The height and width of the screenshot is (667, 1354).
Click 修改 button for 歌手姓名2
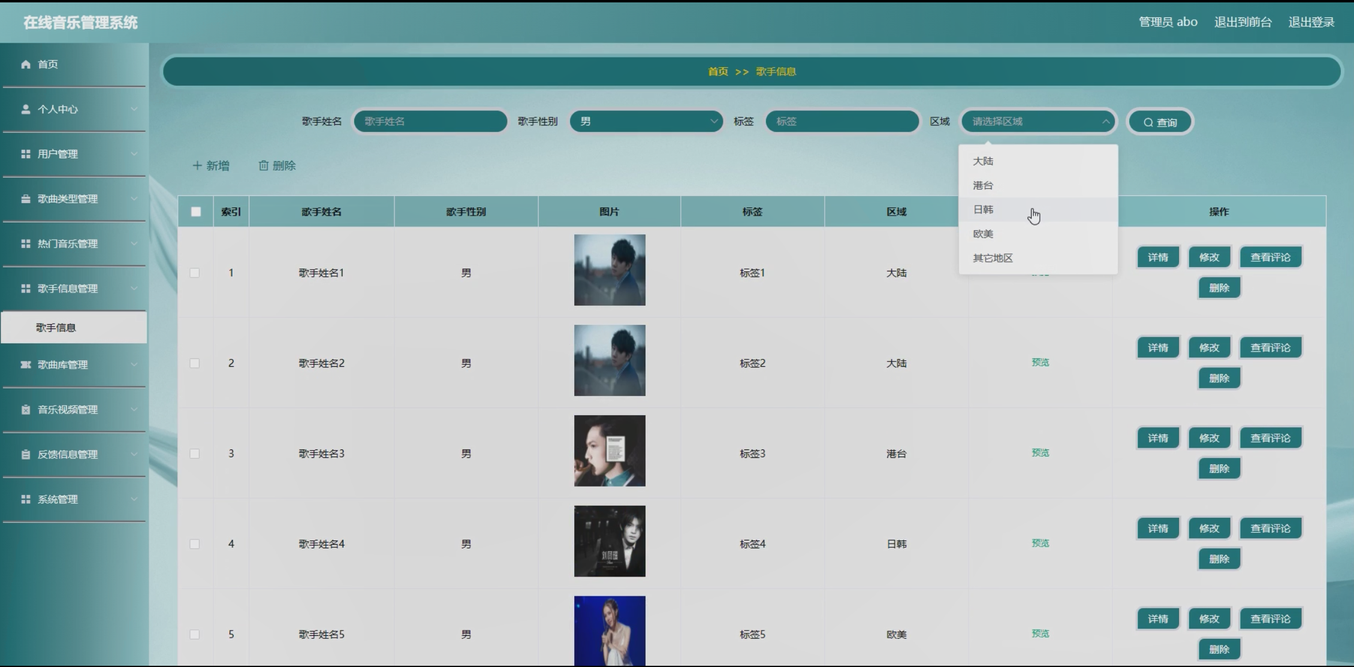1209,348
